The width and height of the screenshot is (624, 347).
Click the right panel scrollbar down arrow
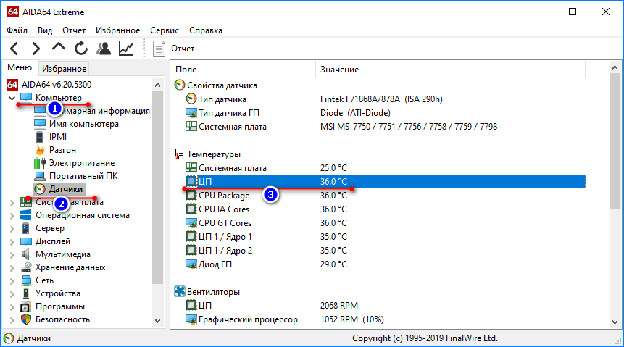[615, 322]
